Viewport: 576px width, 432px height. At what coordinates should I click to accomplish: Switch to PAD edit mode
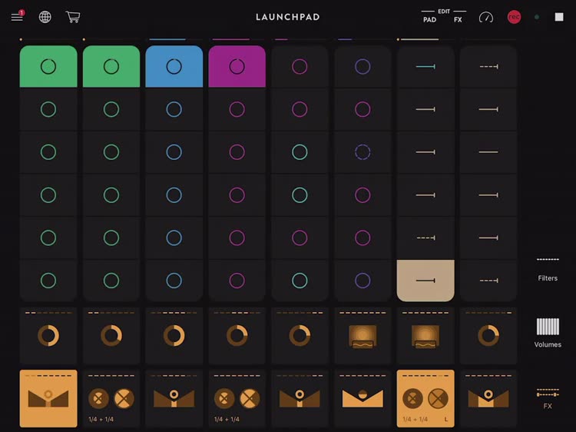click(x=429, y=19)
